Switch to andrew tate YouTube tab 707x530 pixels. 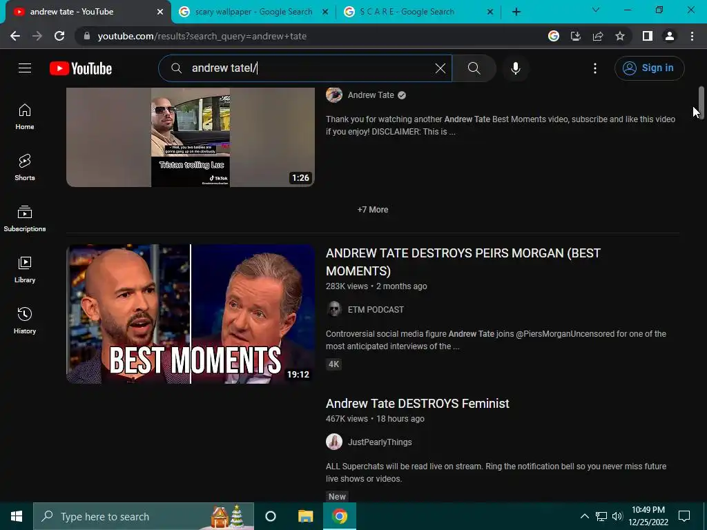(88, 12)
